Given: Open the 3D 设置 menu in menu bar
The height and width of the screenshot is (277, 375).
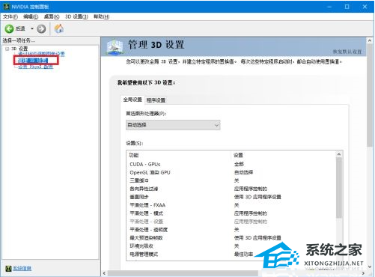Looking at the screenshot, I should pos(76,16).
